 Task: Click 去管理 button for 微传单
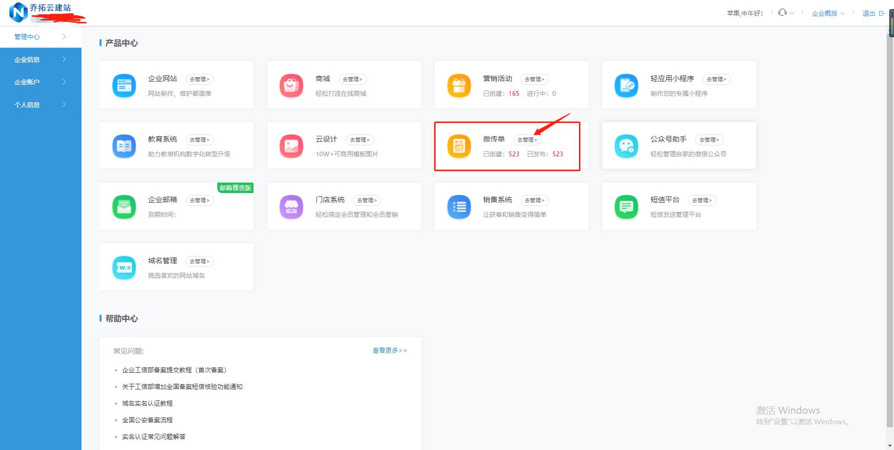click(527, 140)
